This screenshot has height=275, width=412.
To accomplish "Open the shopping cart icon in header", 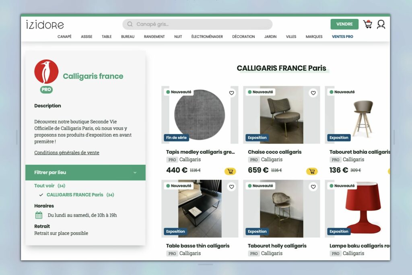I will (x=368, y=24).
